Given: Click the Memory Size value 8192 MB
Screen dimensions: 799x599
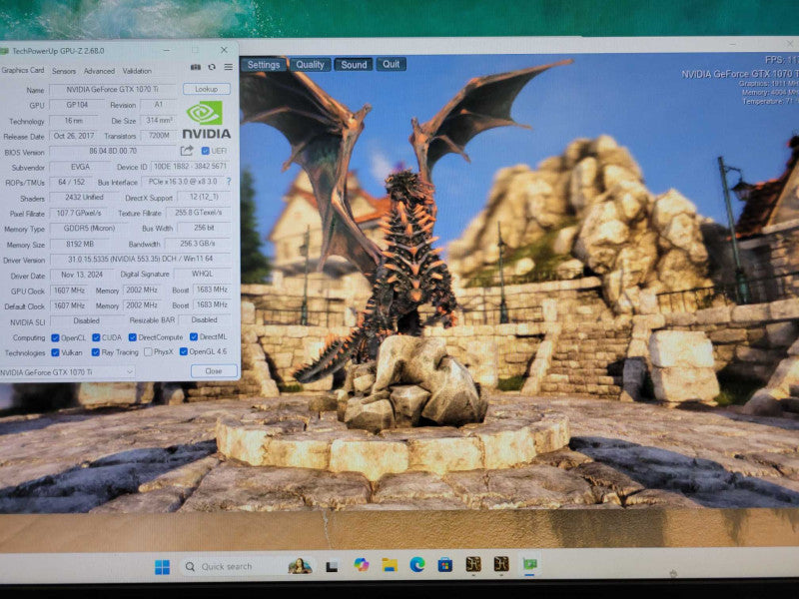Looking at the screenshot, I should 80,244.
